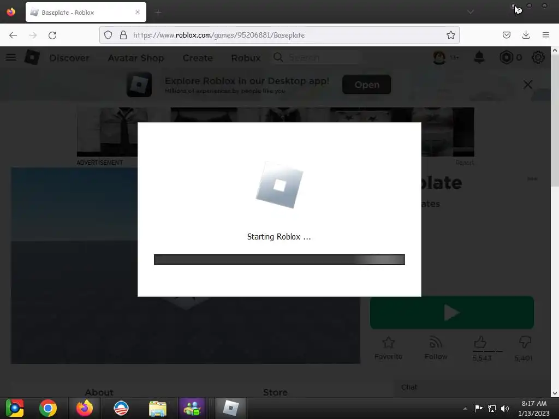Reload the page with the refresh icon
The image size is (559, 419).
coord(52,35)
